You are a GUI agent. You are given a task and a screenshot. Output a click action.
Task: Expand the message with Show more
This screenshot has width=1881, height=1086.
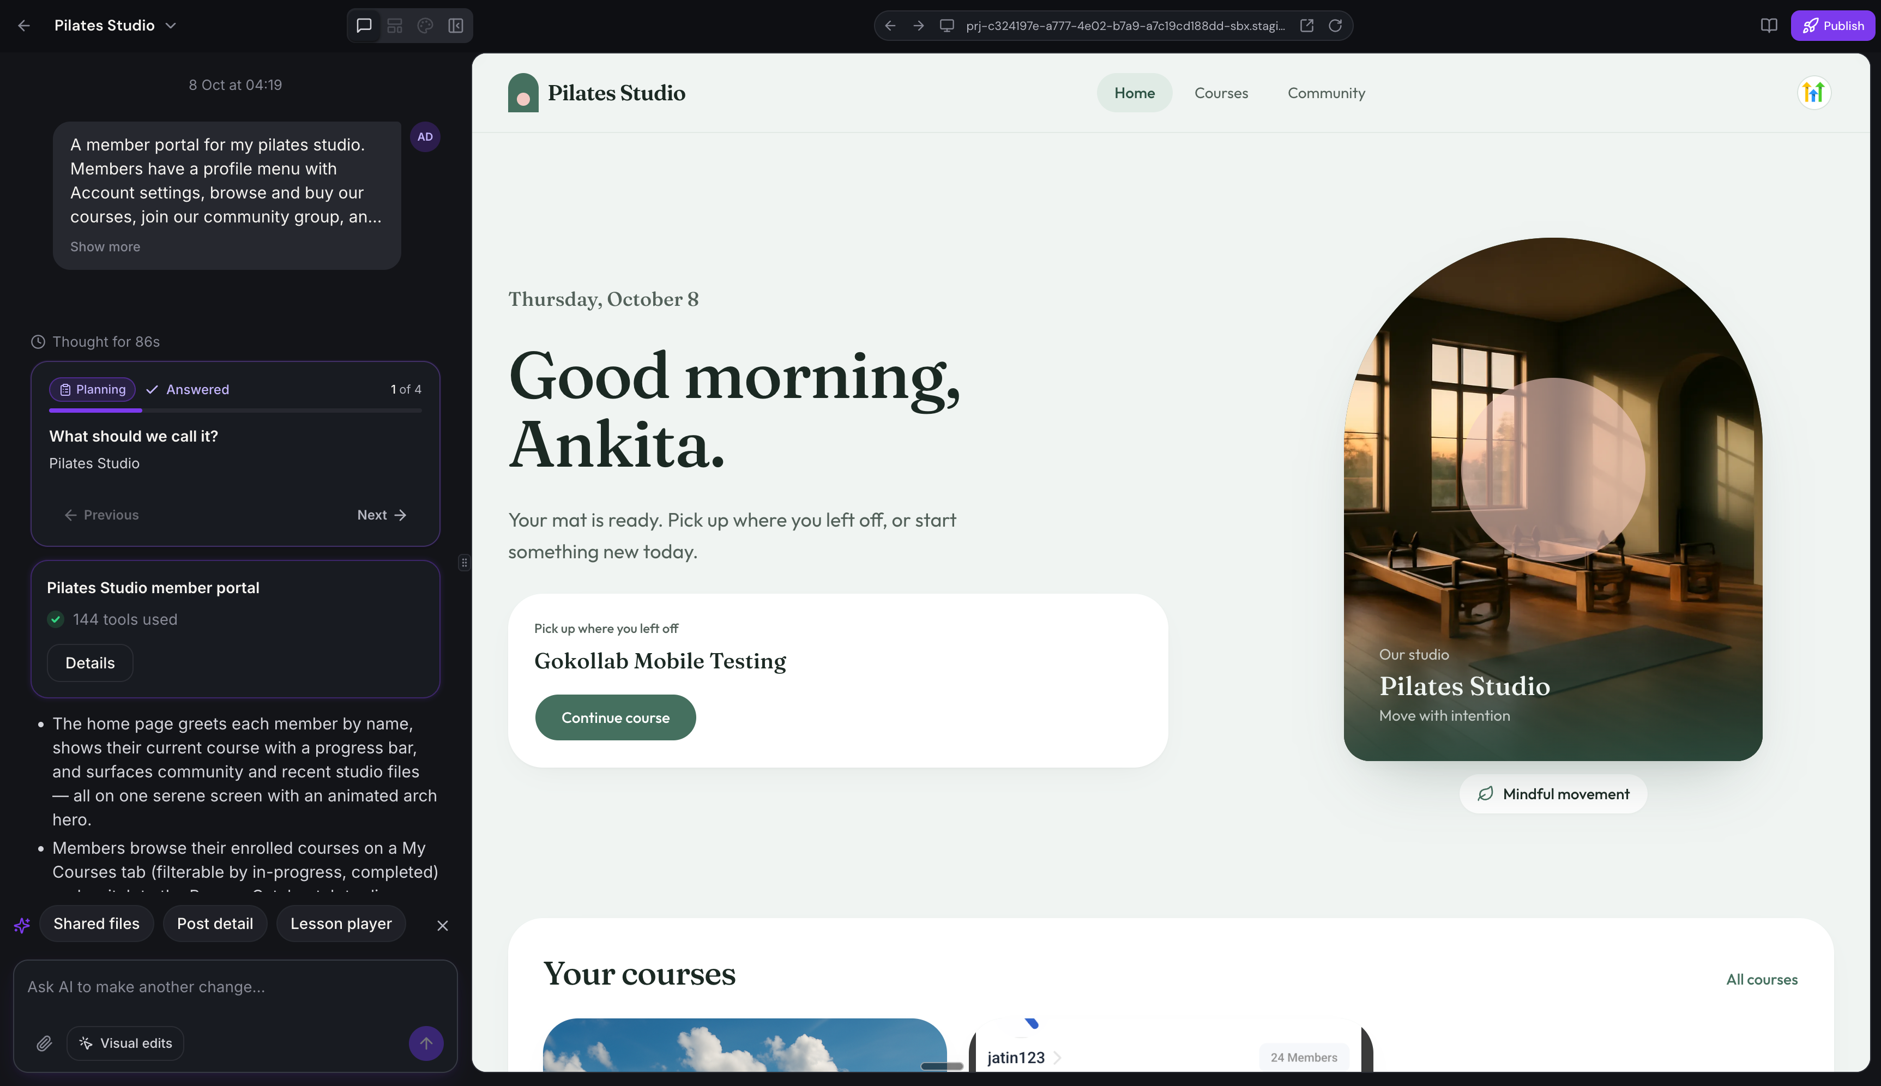pos(105,246)
